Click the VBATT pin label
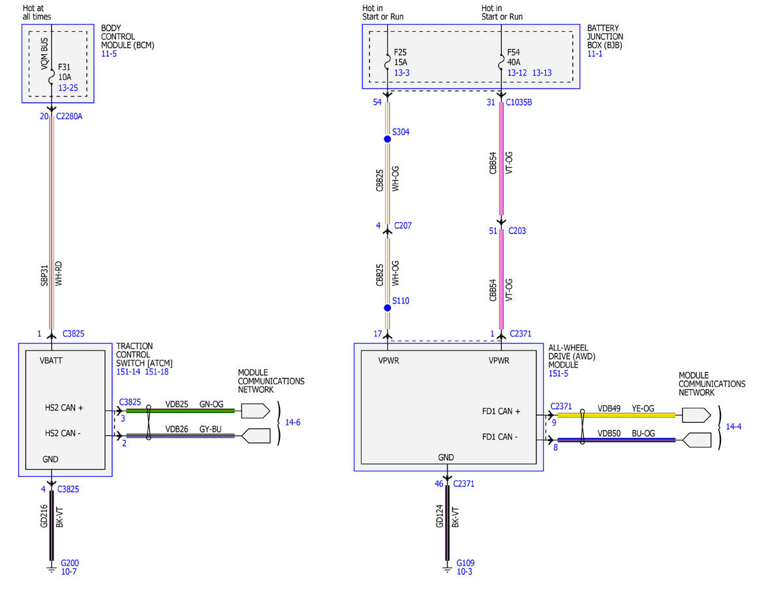Screen dimensions: 783x604 (x=51, y=360)
